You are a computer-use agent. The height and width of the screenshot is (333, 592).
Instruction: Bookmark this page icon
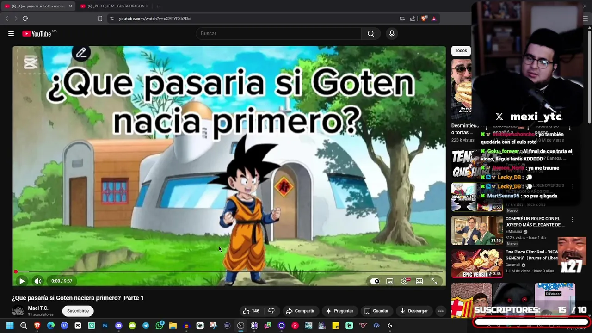point(100,18)
